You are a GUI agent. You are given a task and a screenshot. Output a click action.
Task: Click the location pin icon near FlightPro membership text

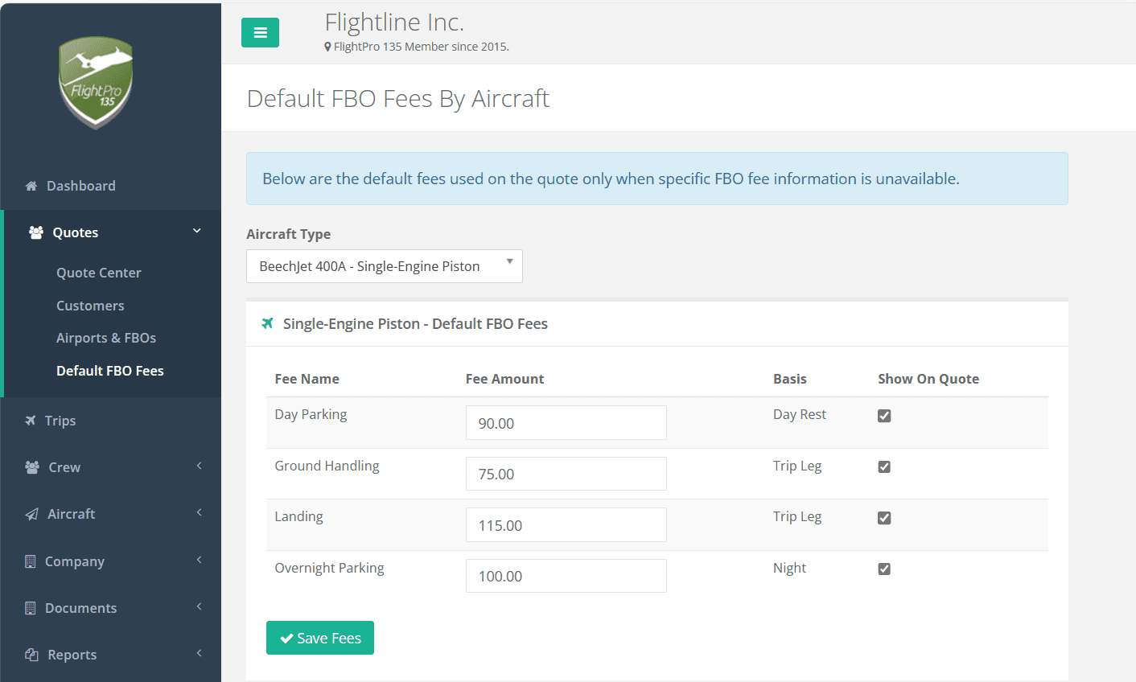328,46
